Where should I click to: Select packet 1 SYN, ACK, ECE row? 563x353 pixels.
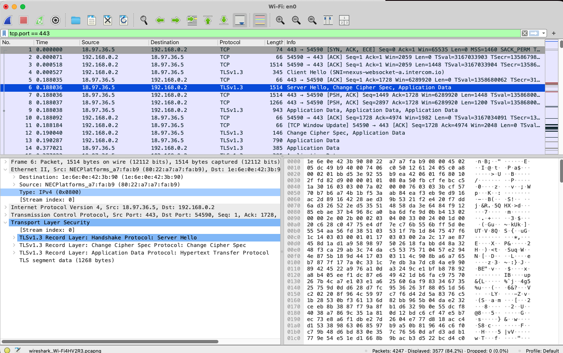[x=272, y=50]
